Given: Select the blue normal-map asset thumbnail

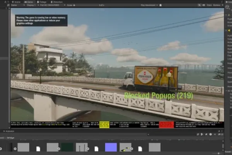Looking at the screenshot, I should tap(111, 147).
